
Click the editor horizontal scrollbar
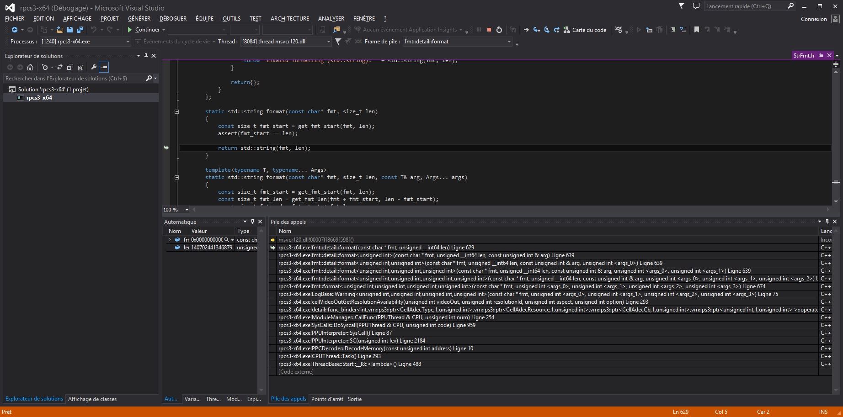coord(511,210)
